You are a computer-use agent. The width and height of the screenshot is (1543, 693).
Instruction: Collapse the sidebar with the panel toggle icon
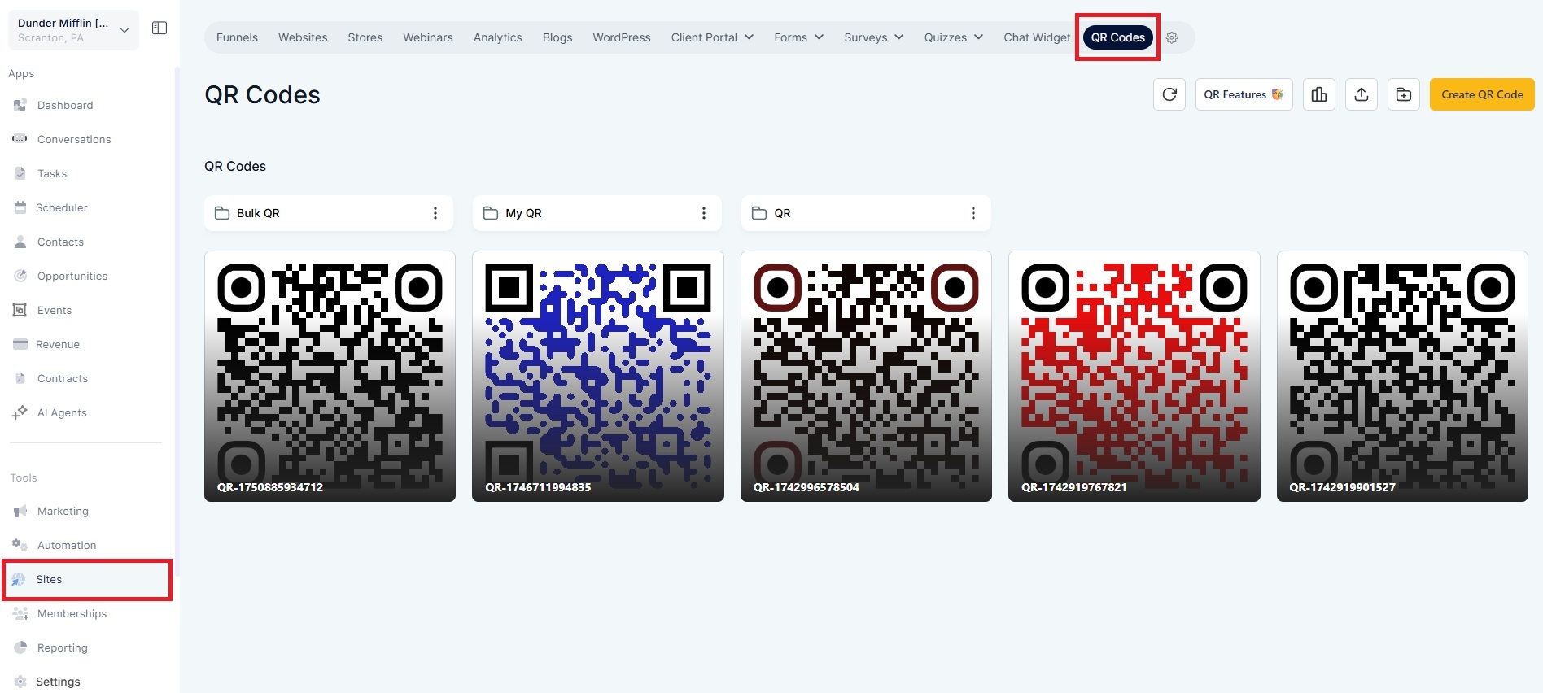pyautogui.click(x=160, y=28)
